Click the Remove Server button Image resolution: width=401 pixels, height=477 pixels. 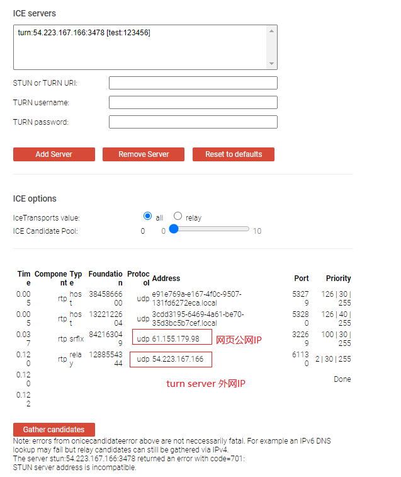click(144, 154)
